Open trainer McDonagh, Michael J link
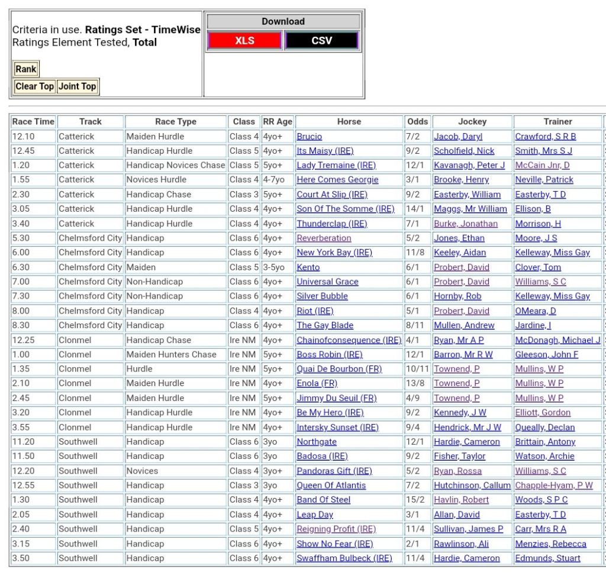 tap(557, 340)
